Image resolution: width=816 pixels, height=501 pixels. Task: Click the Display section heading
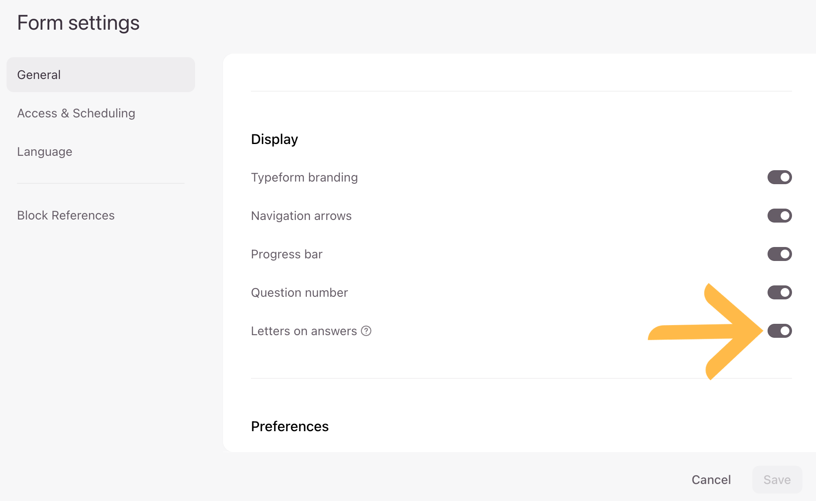pyautogui.click(x=274, y=139)
